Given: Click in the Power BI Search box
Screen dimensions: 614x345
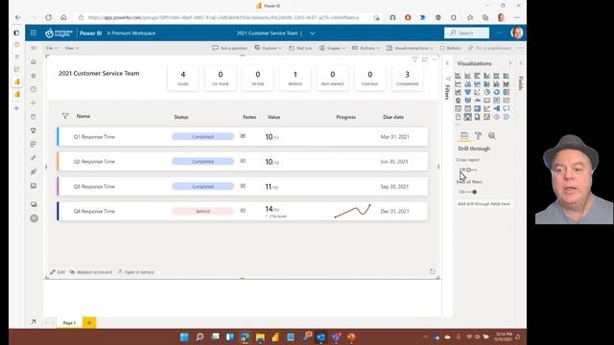Looking at the screenshot, I should 467,33.
